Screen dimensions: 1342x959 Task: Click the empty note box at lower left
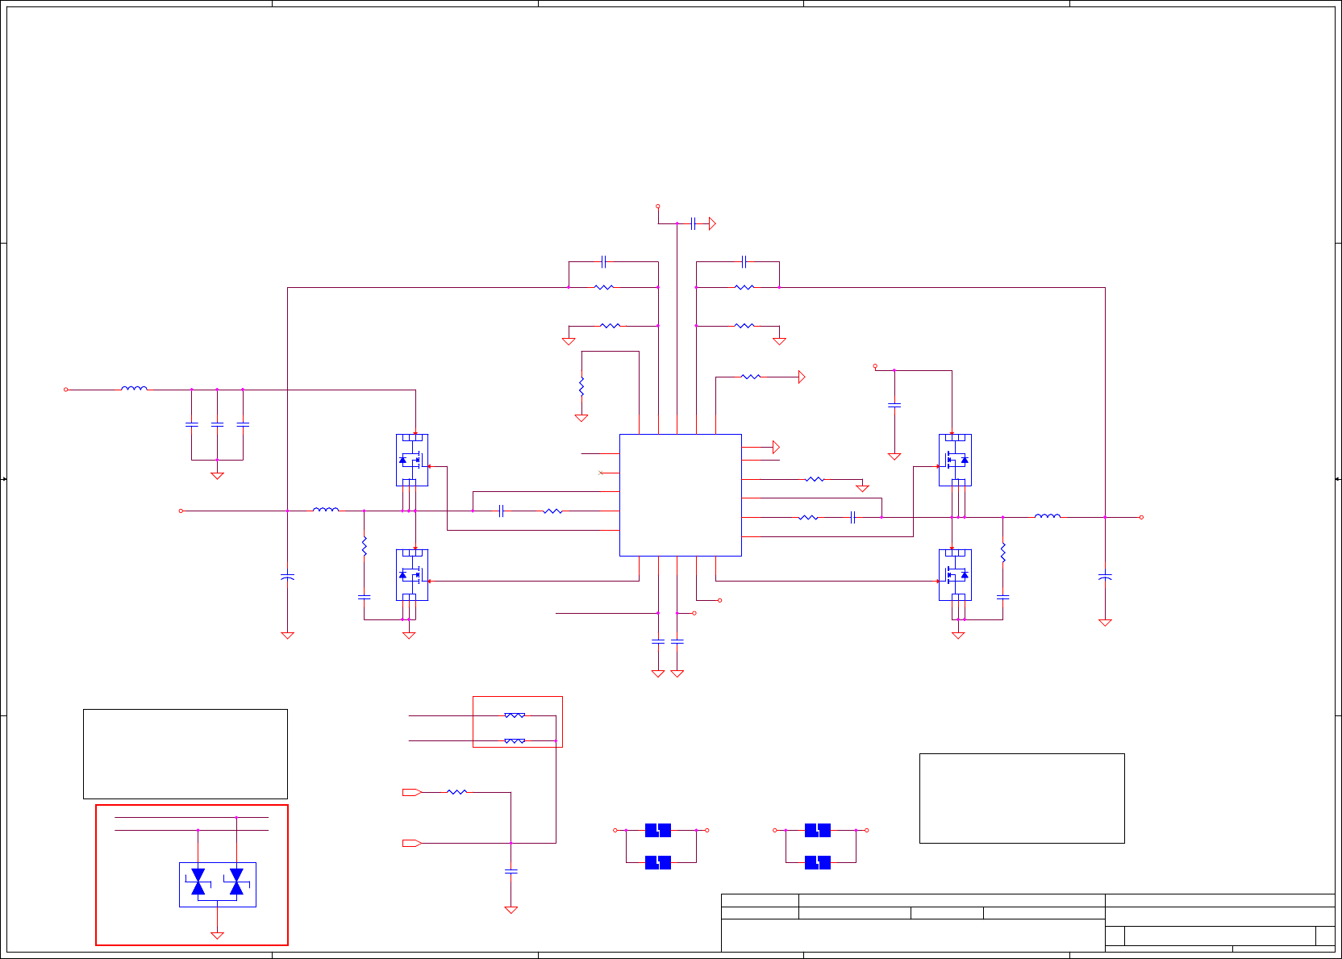coord(185,753)
